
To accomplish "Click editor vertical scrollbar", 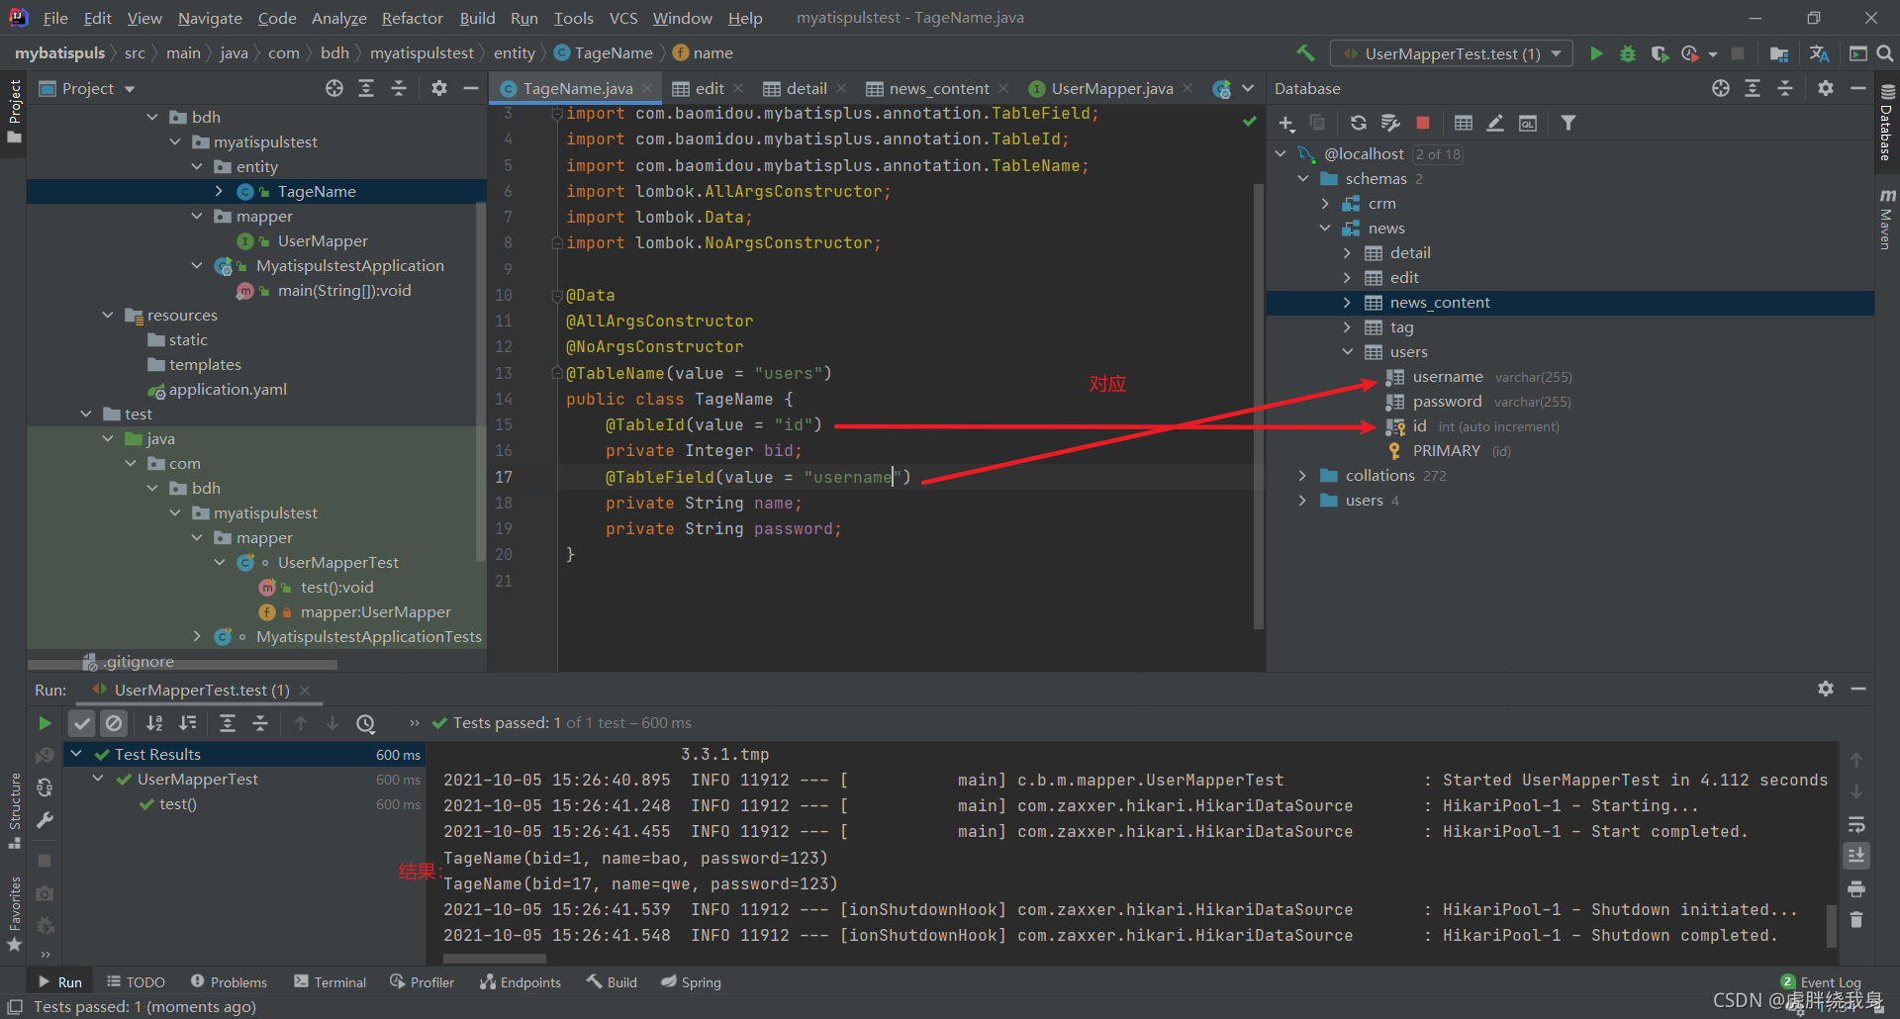I will [1259, 406].
